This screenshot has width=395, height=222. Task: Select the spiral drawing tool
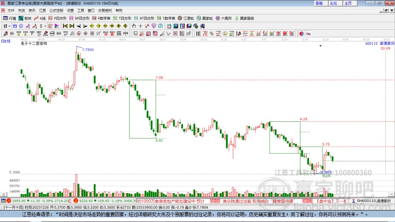coord(39,34)
